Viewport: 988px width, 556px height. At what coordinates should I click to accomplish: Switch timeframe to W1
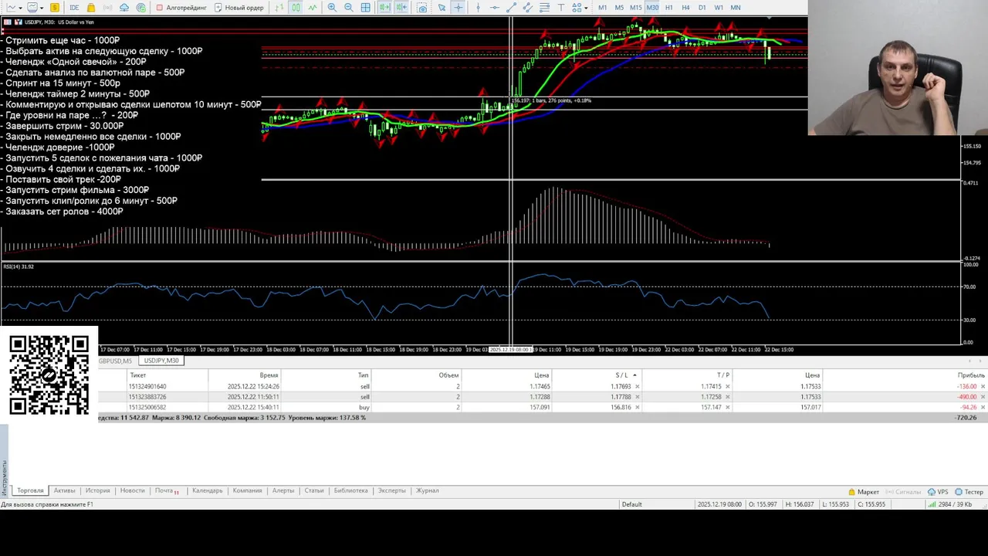click(x=719, y=8)
